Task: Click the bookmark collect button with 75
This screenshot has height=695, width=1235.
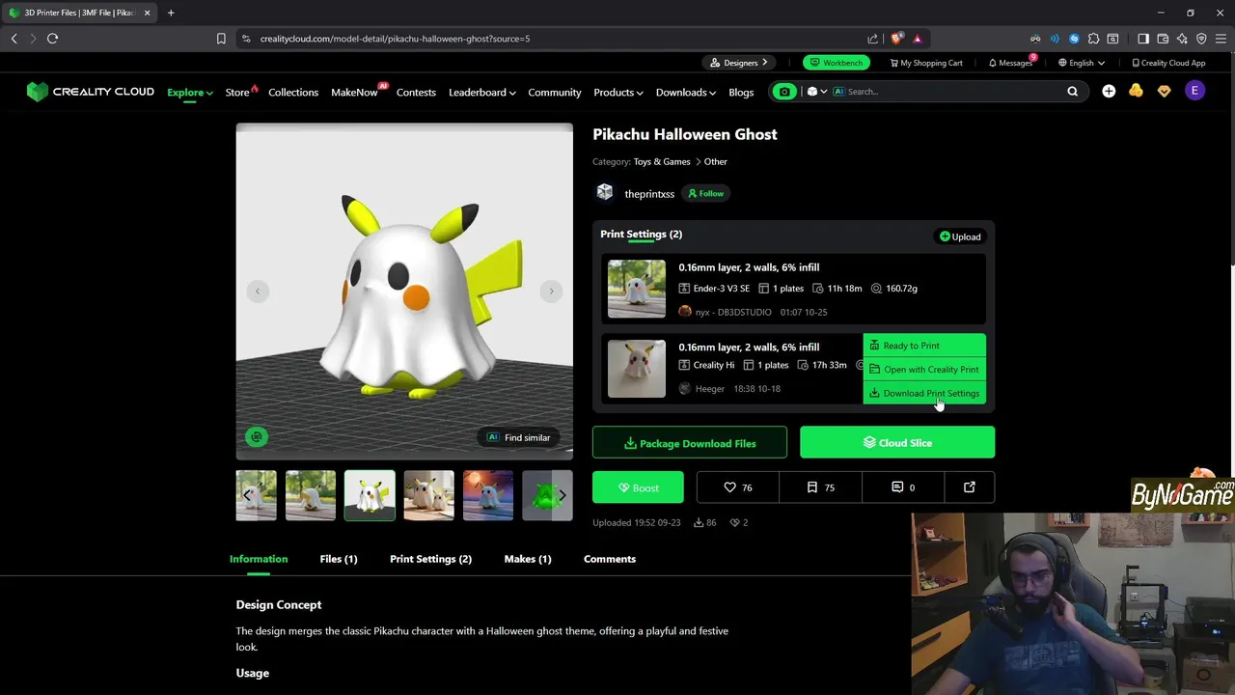Action: (820, 487)
